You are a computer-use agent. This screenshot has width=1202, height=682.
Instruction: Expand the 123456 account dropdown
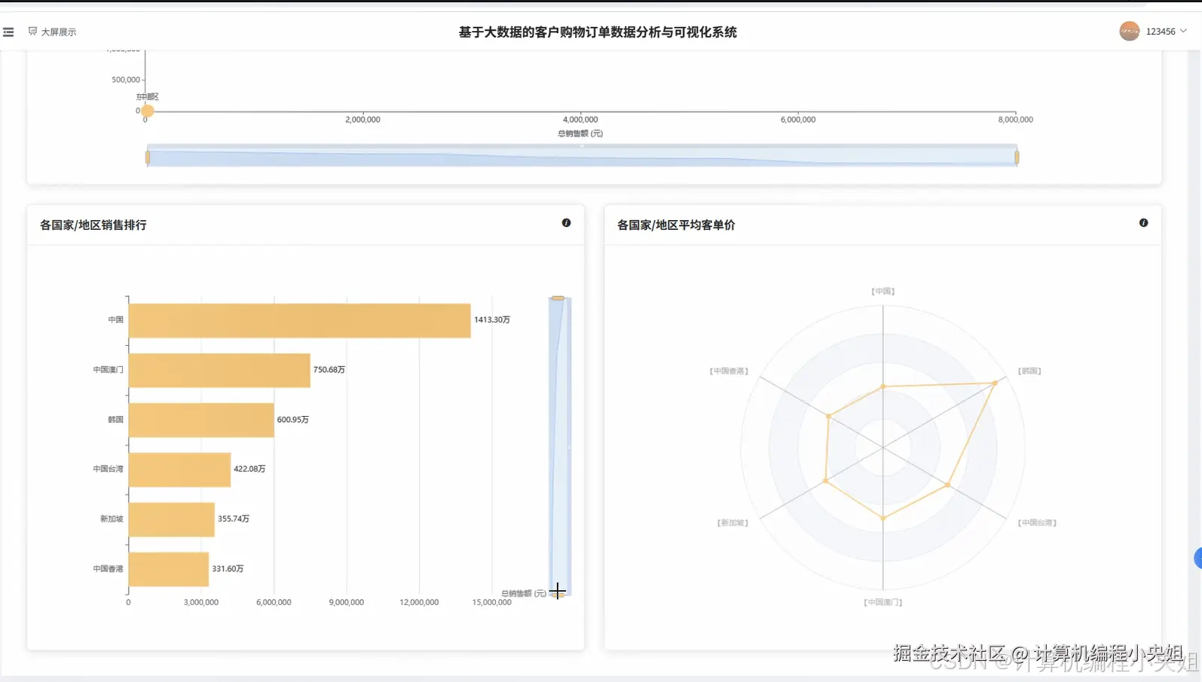click(x=1166, y=31)
